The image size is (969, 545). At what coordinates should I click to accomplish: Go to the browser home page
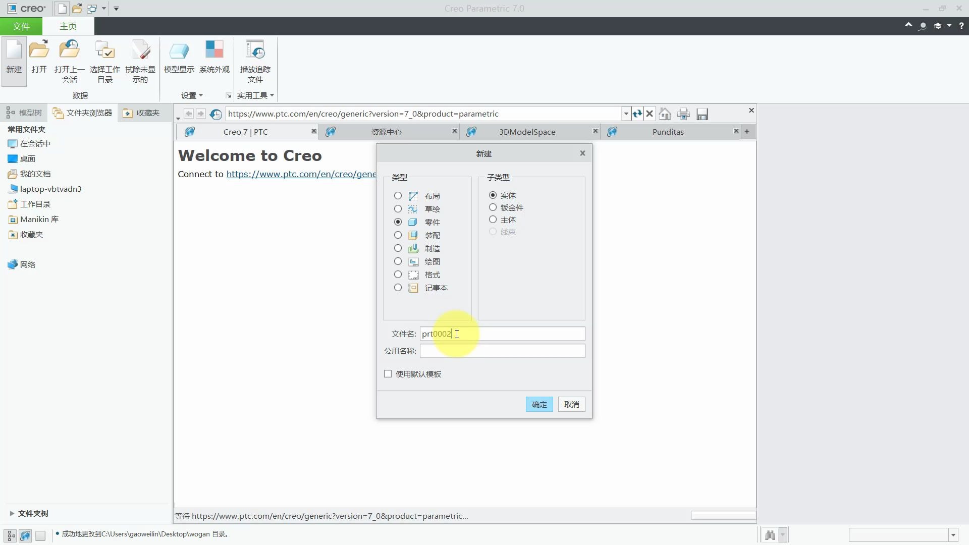pyautogui.click(x=665, y=114)
